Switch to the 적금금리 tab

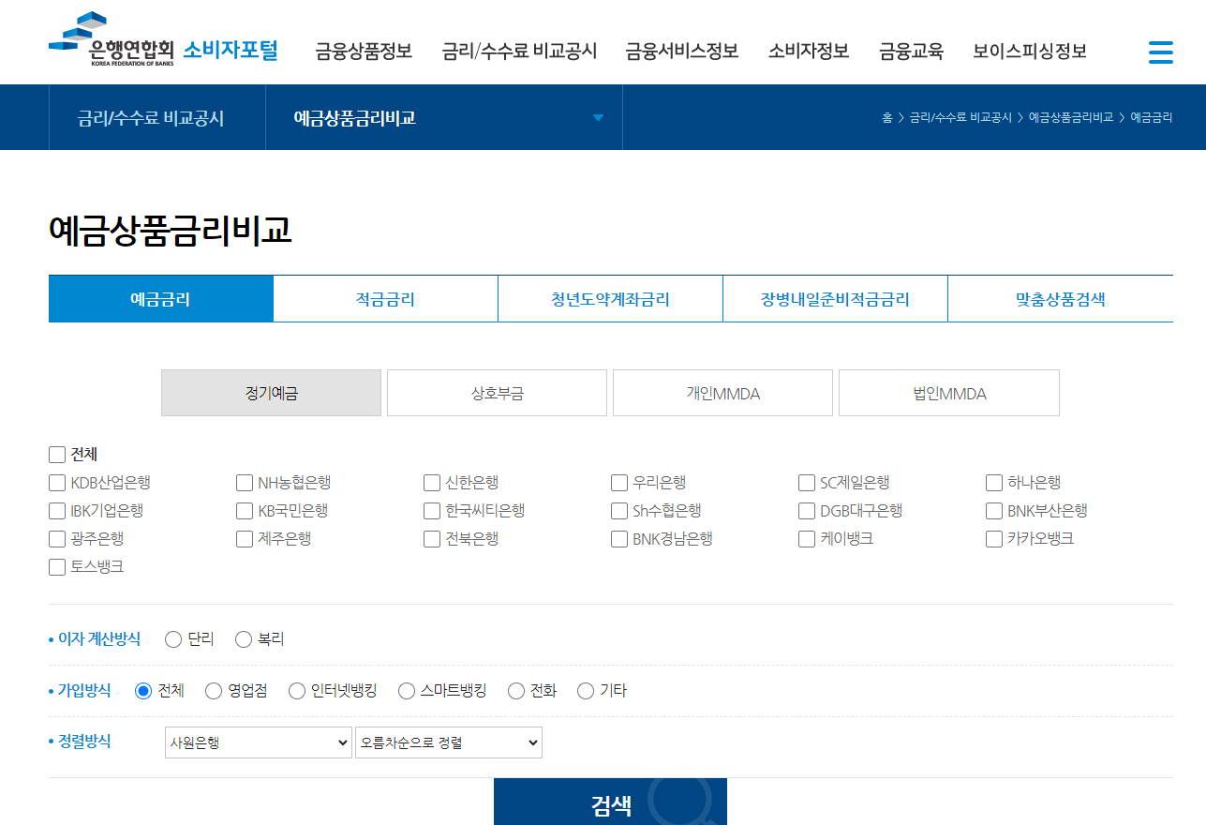pyautogui.click(x=385, y=298)
